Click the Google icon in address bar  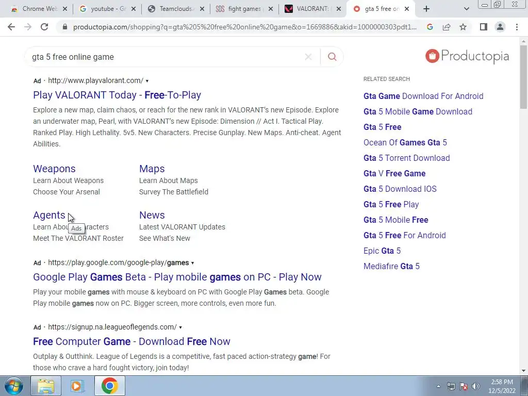tap(430, 27)
